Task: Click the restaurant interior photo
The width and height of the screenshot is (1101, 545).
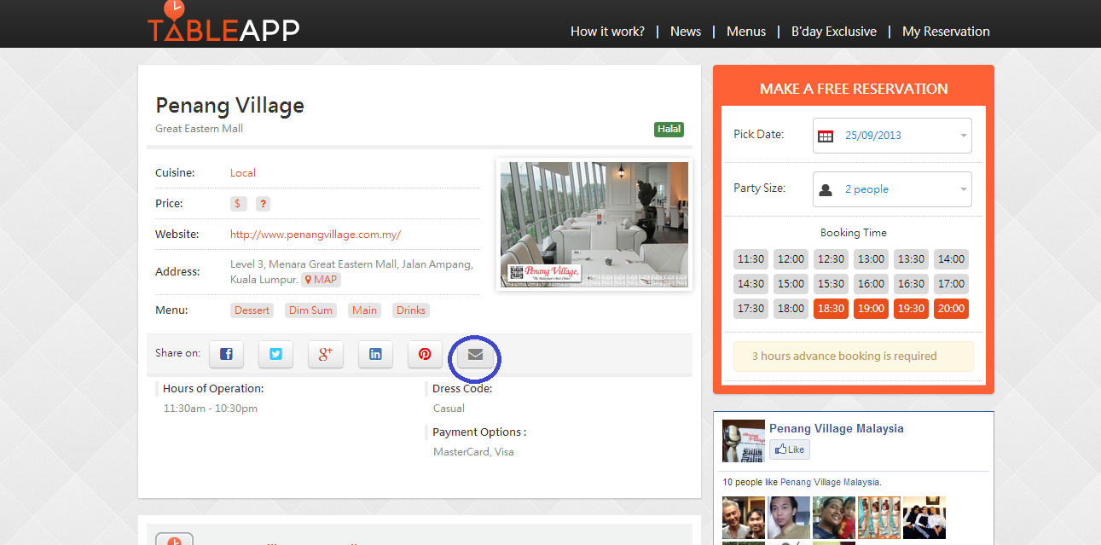Action: click(594, 224)
